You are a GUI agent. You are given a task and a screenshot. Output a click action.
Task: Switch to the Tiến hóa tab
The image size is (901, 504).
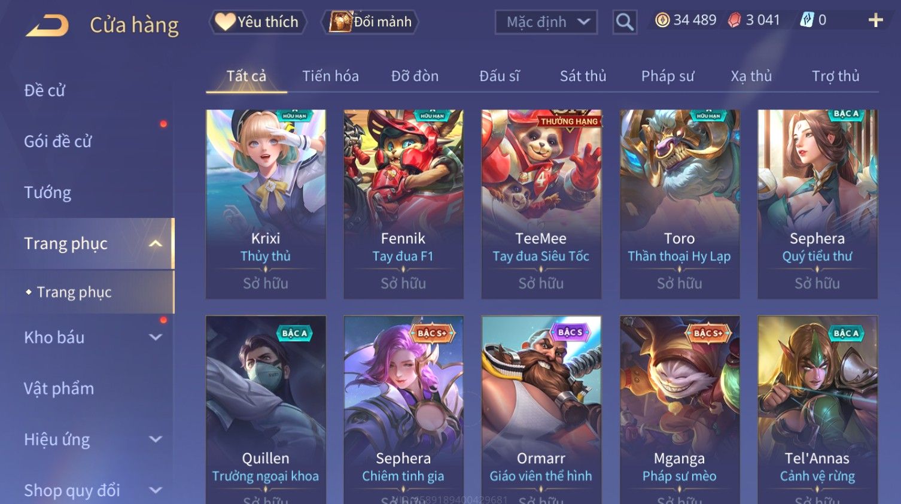click(x=330, y=76)
